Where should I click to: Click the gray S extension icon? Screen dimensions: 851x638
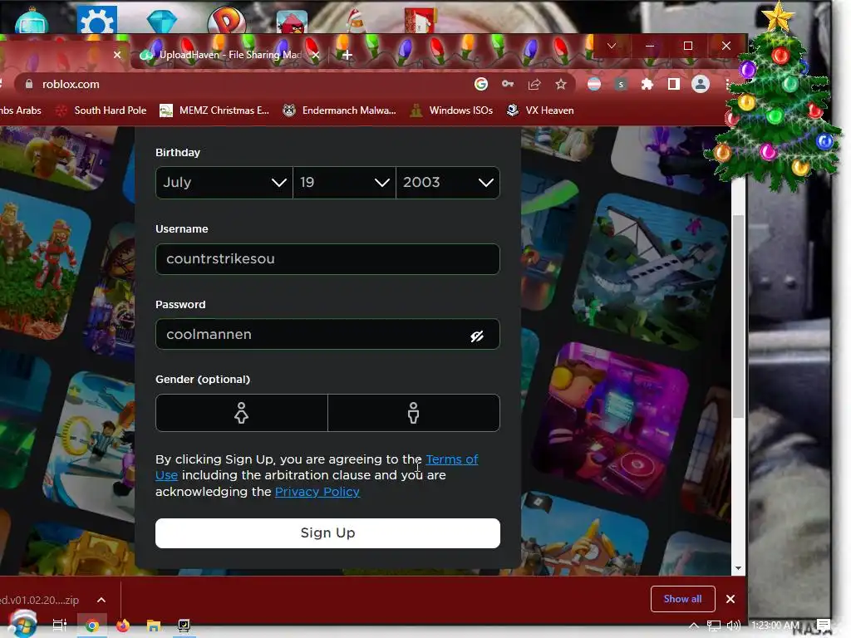point(621,84)
